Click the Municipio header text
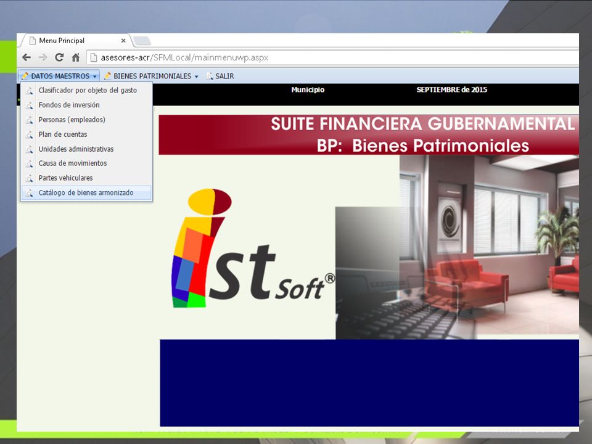The width and height of the screenshot is (592, 444). 308,89
